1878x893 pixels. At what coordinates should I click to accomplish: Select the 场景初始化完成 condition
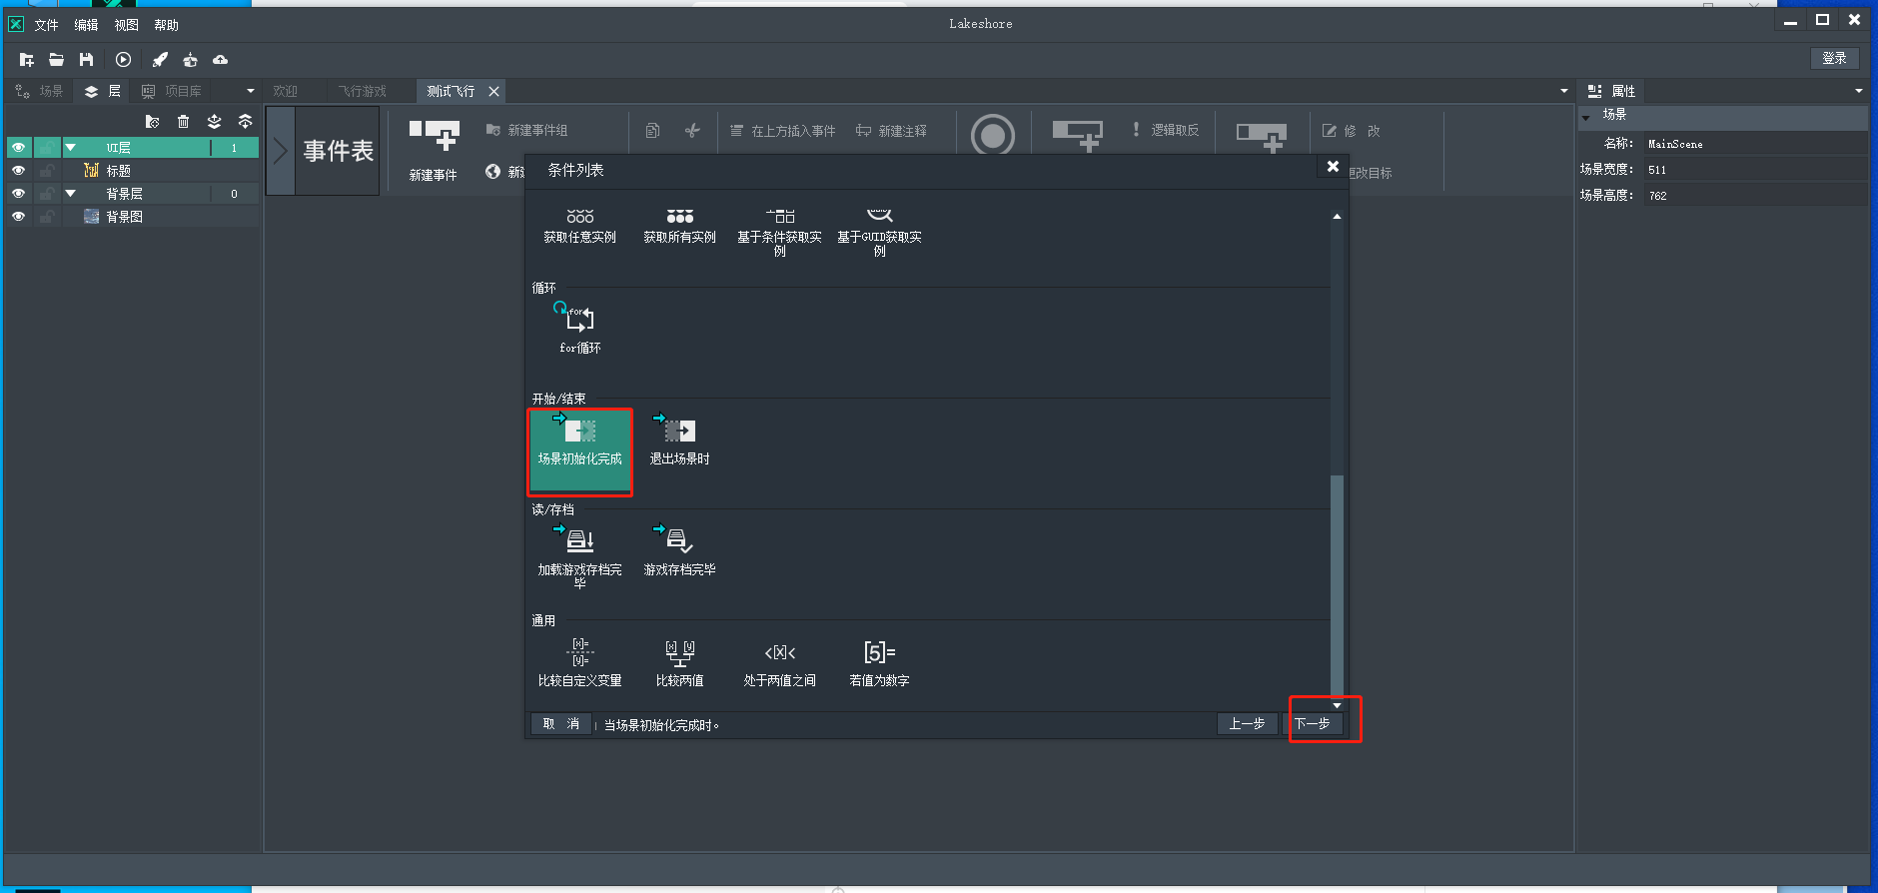pos(580,451)
